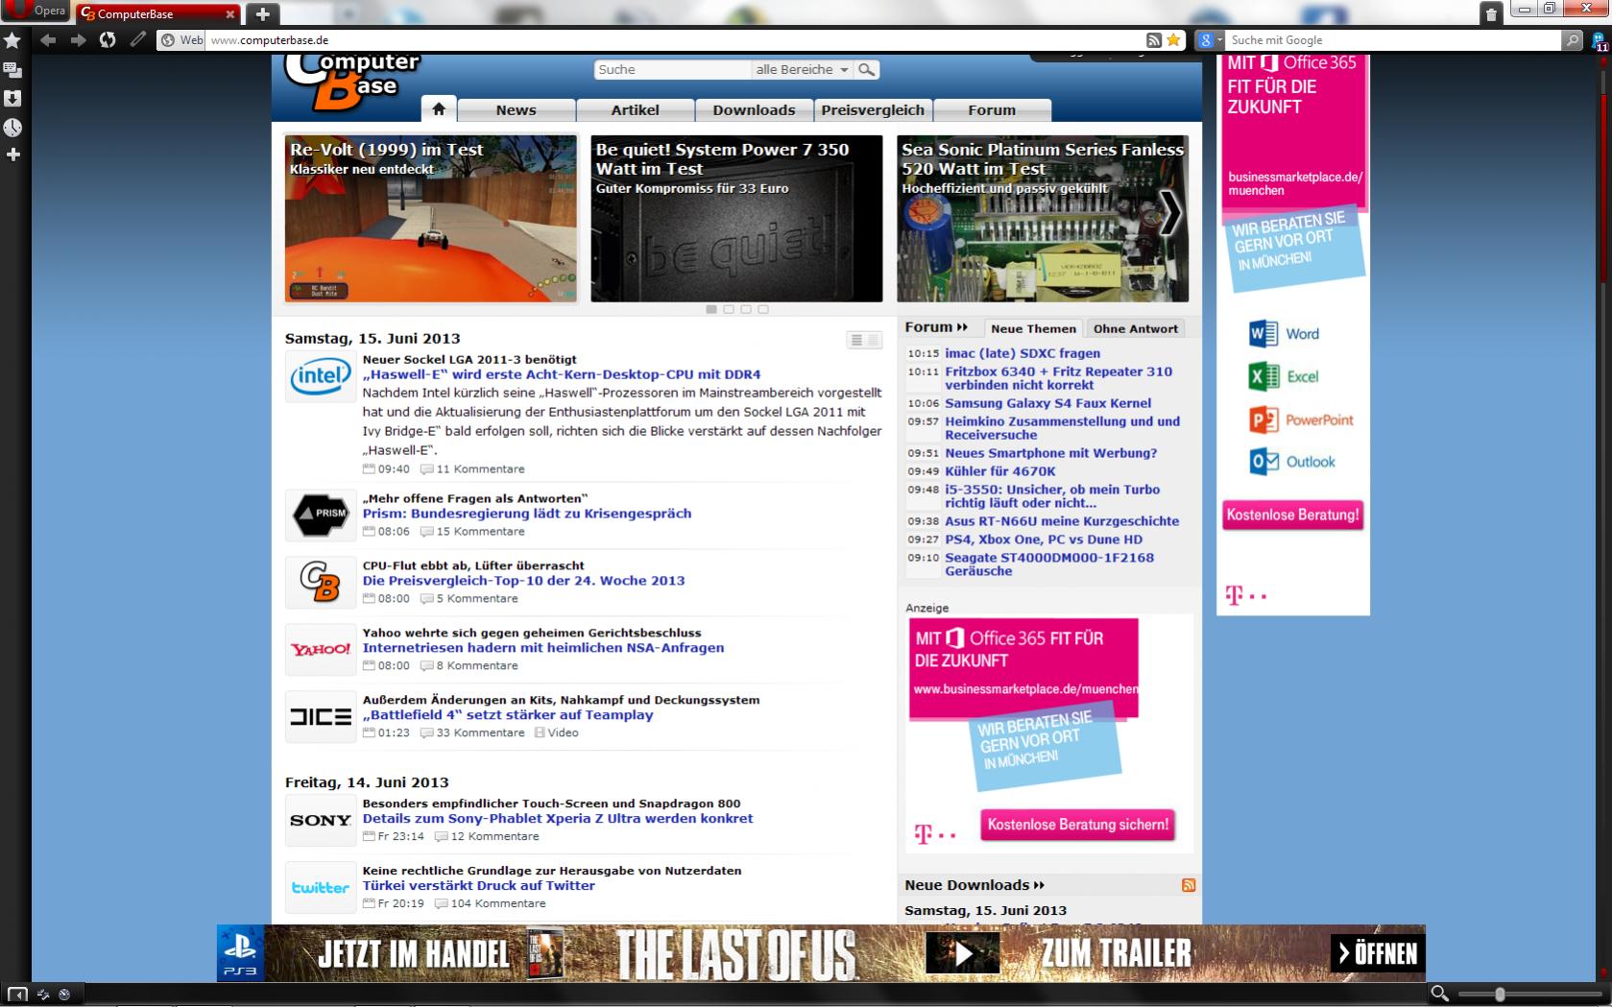Image resolution: width=1612 pixels, height=1007 pixels.
Task: Open the Forum navigation tab
Action: (992, 109)
